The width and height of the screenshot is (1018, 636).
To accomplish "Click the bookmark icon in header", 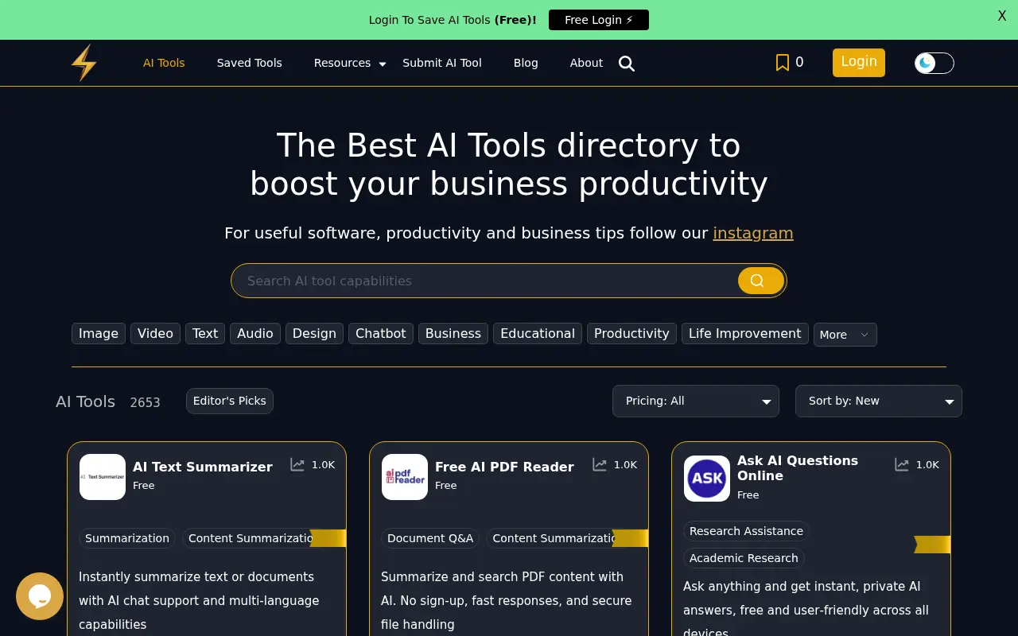I will point(782,63).
